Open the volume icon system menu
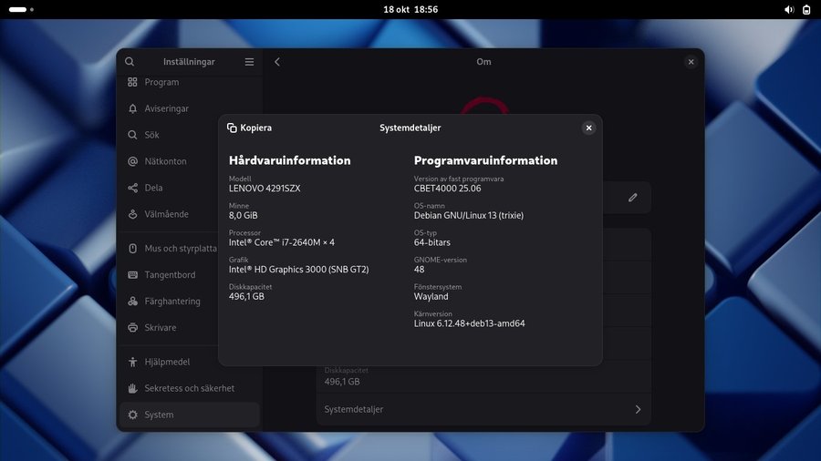 click(789, 9)
